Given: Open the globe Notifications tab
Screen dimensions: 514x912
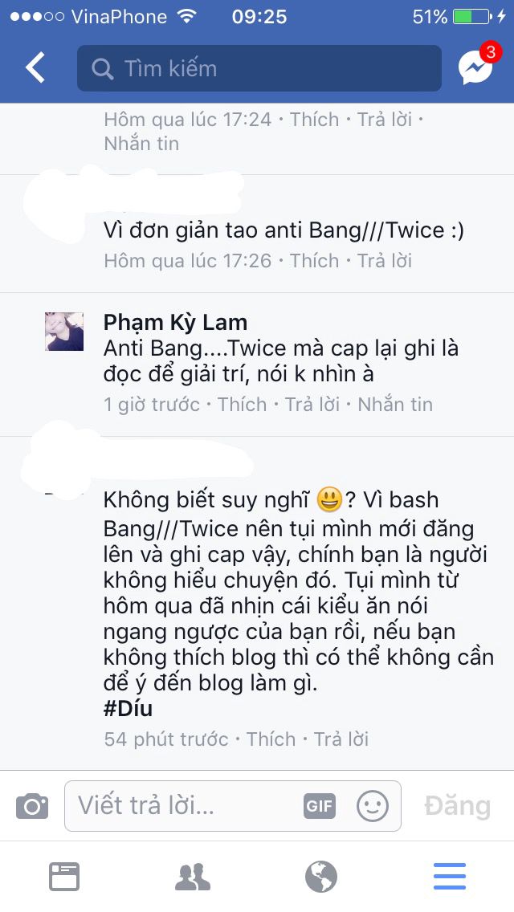Looking at the screenshot, I should 321,877.
